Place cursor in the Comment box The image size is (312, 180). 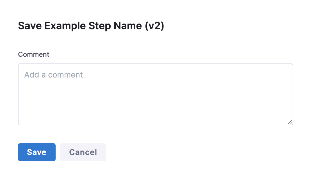coord(156,94)
